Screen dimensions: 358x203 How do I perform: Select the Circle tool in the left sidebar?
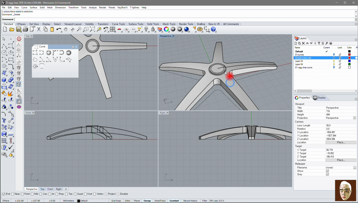pyautogui.click(x=4, y=53)
